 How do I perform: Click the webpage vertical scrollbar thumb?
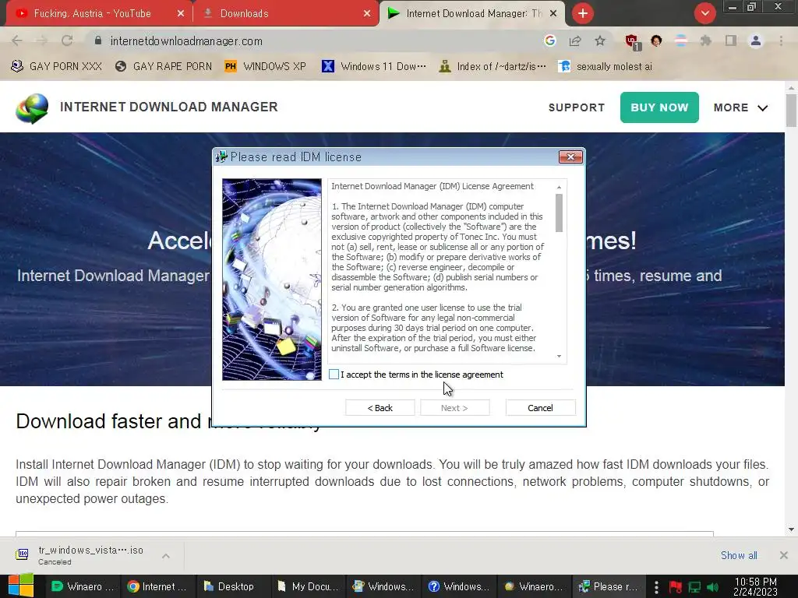pyautogui.click(x=791, y=111)
